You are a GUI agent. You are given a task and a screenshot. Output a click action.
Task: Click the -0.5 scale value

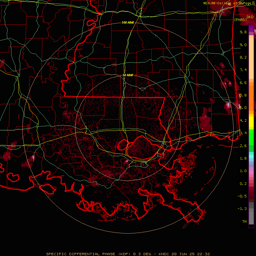click(242, 196)
